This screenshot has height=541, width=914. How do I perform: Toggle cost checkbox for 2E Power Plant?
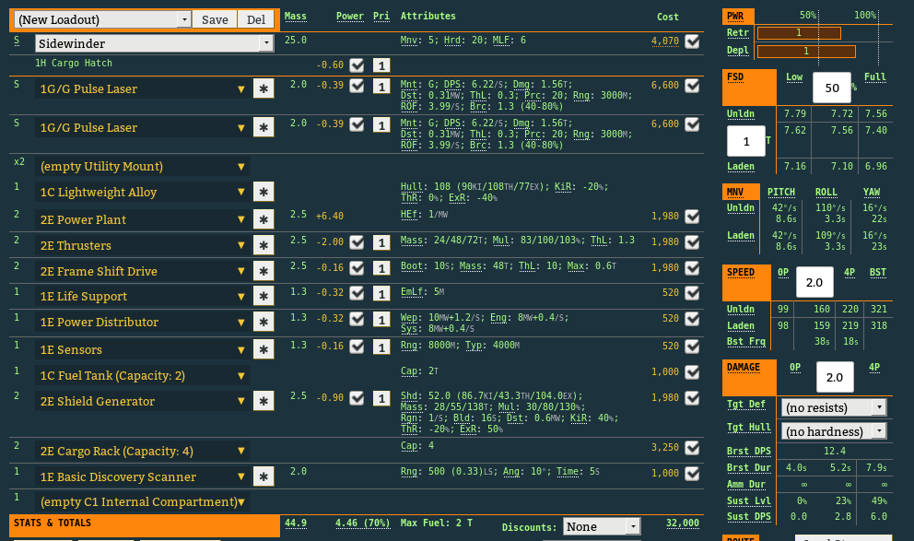coord(692,217)
